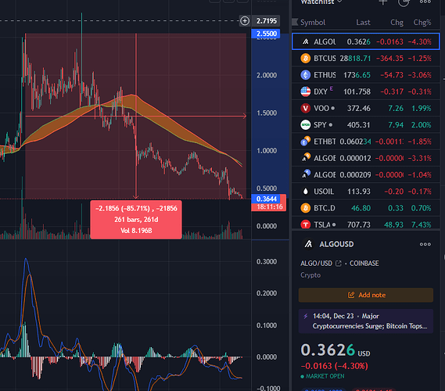Click the 2.5500 blue price label
The width and height of the screenshot is (445, 391).
(x=266, y=34)
